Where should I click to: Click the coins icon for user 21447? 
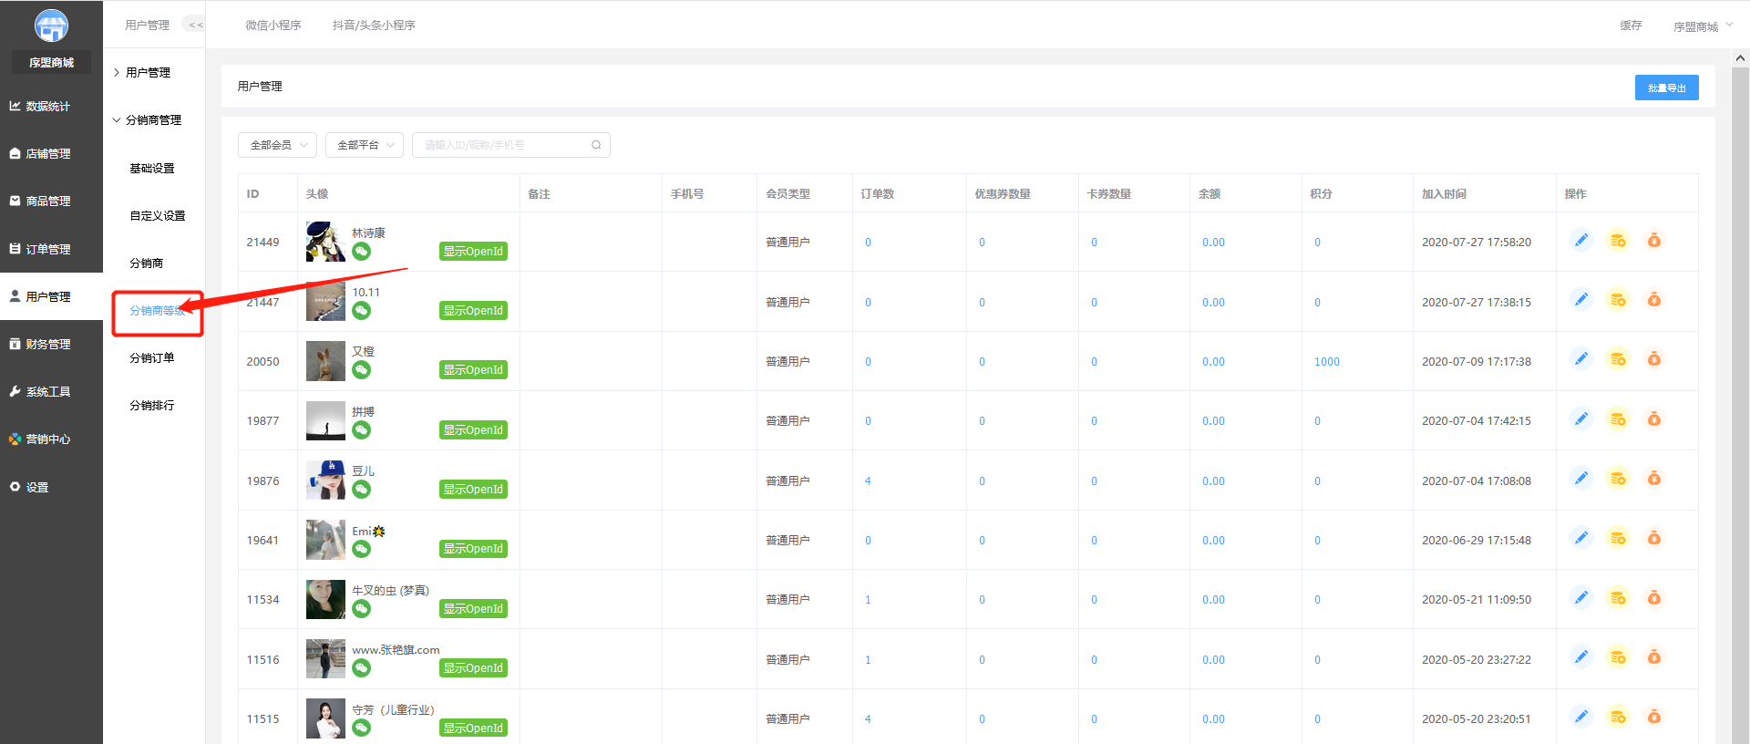[x=1618, y=300]
